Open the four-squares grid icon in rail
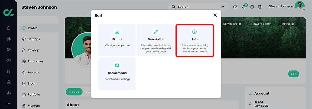This screenshot has width=312, height=109. (x=9, y=71)
